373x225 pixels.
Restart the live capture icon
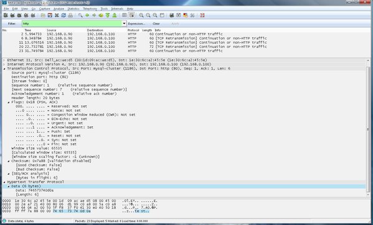[33, 15]
